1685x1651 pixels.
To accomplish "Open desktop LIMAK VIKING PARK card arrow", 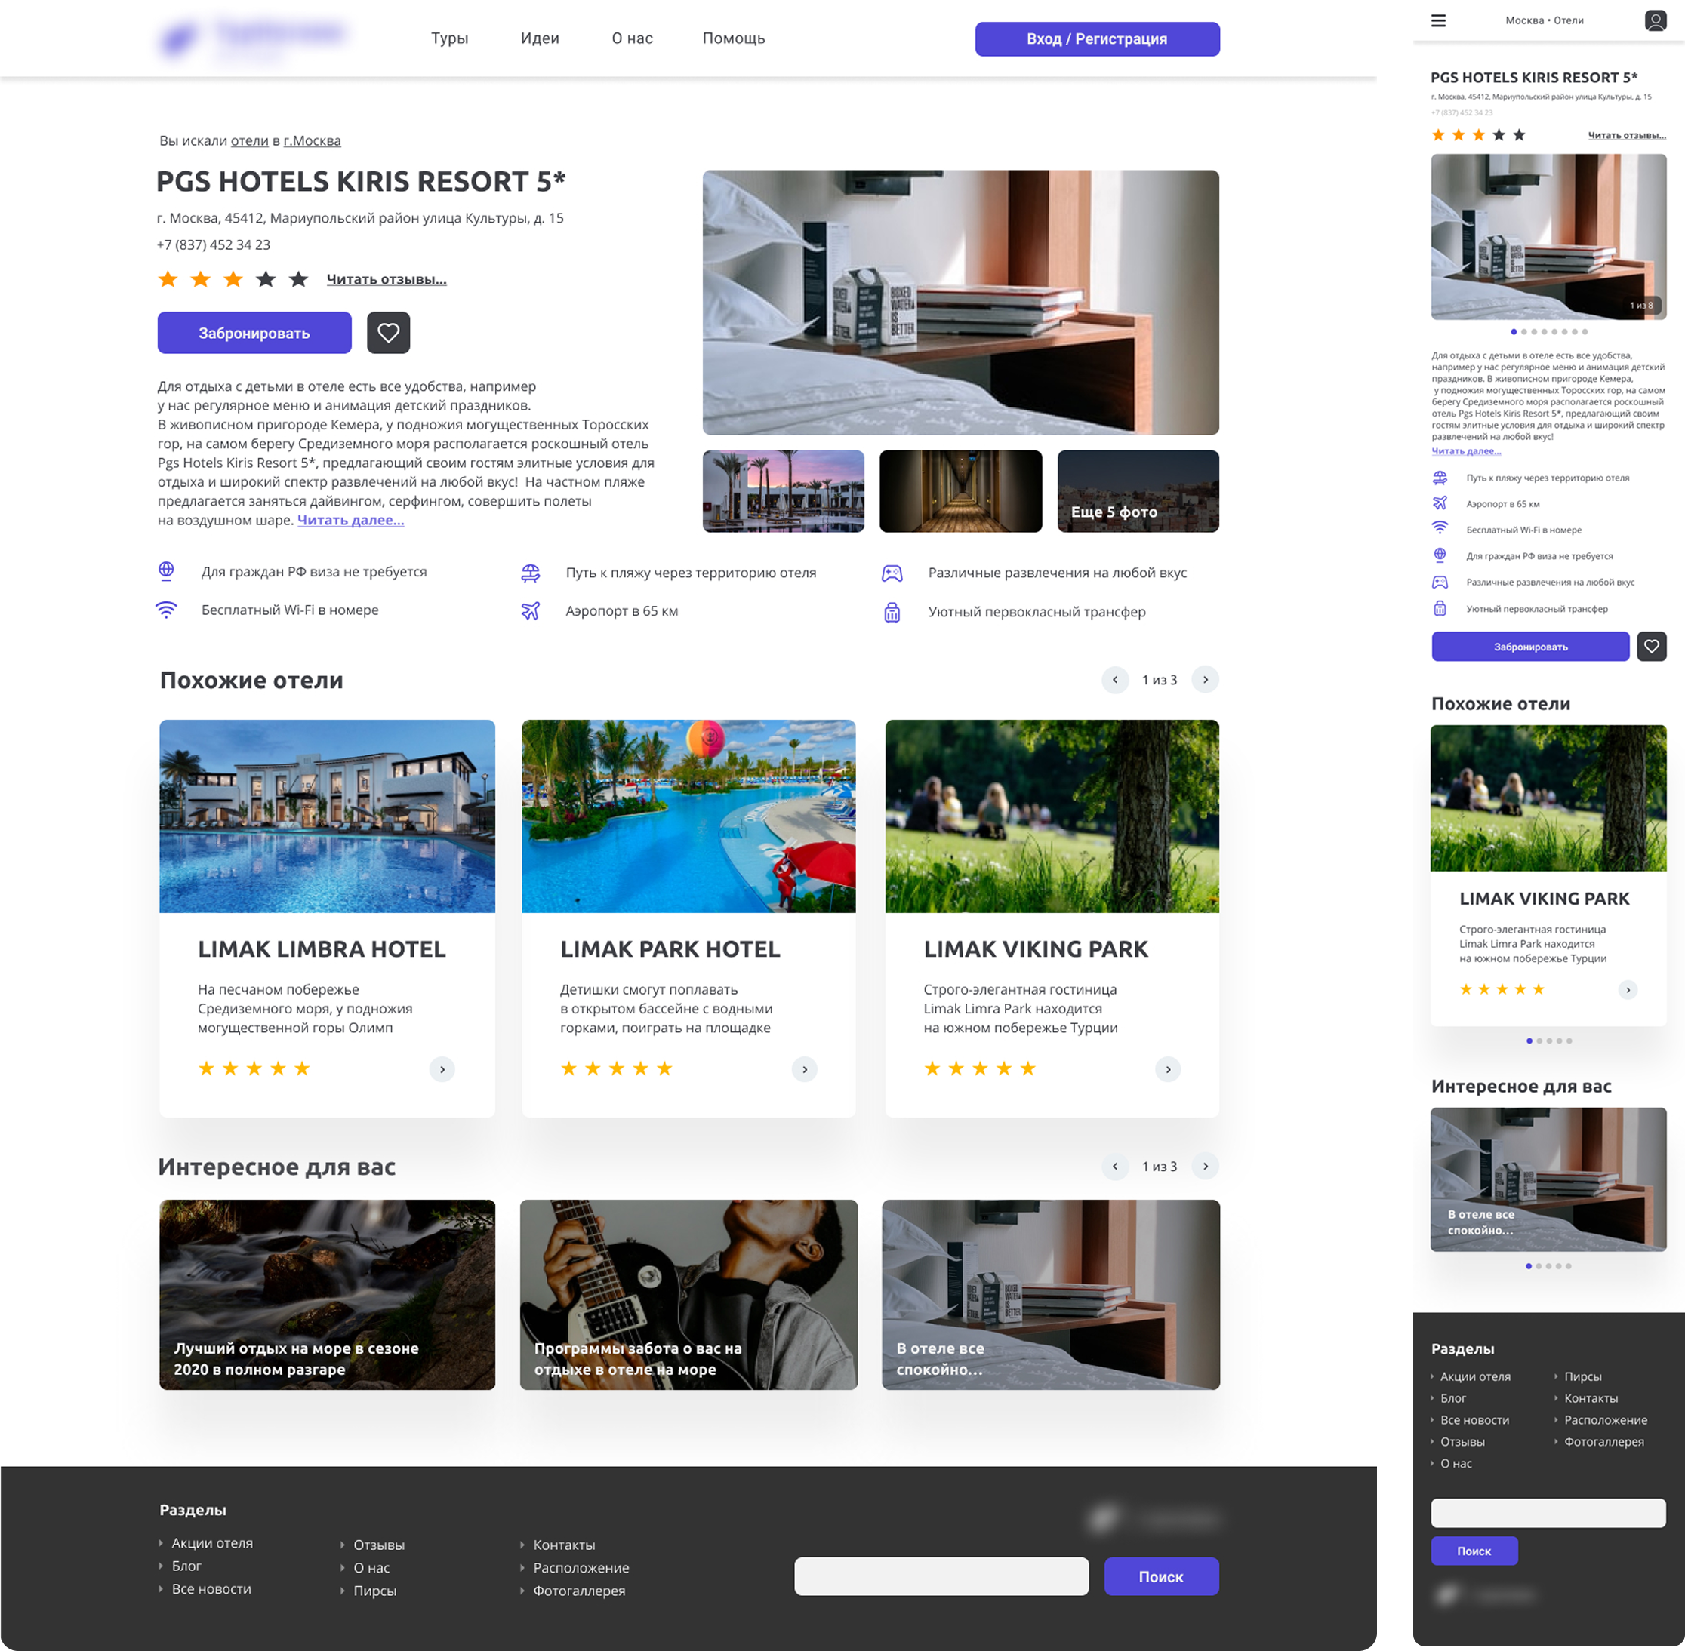I will (1168, 1069).
